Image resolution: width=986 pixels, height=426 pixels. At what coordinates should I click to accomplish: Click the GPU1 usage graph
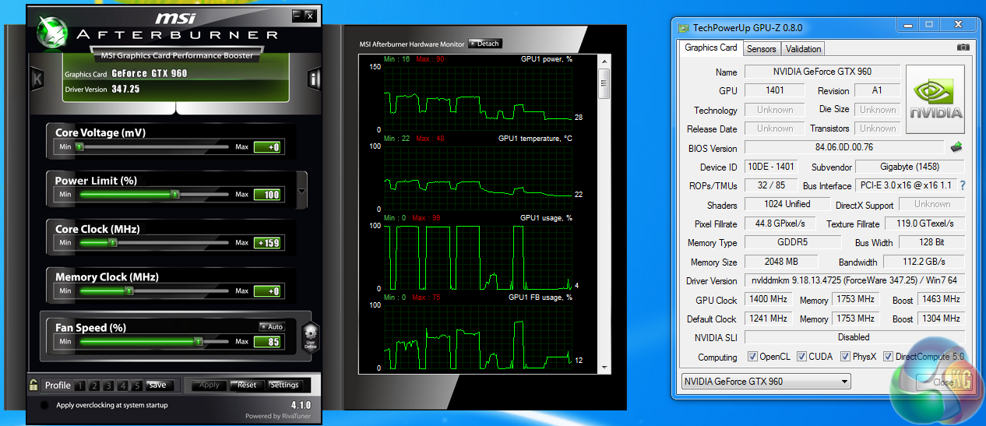coord(478,257)
